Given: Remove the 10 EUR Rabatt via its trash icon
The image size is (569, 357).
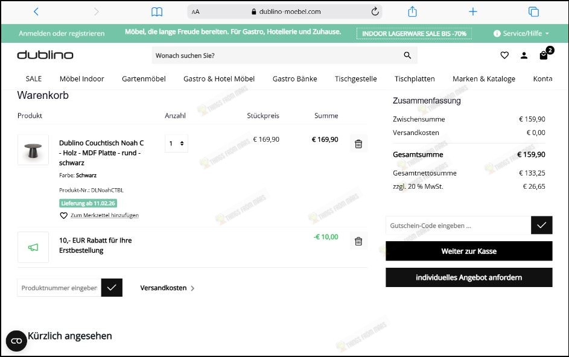Looking at the screenshot, I should [x=358, y=241].
